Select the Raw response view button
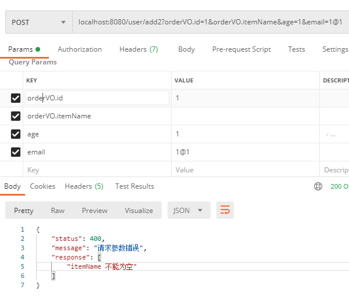 [x=58, y=210]
